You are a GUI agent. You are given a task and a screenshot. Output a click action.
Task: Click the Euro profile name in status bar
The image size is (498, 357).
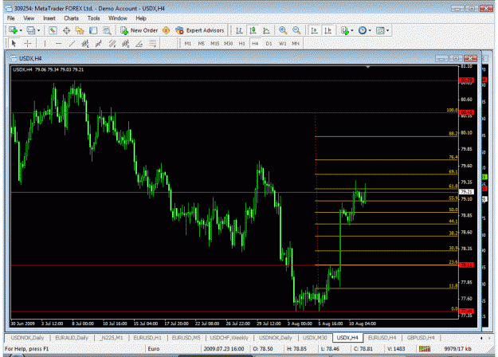tap(154, 349)
